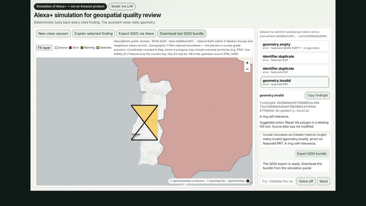
Task: Zoom out the map with minus icon
Action: [247, 69]
